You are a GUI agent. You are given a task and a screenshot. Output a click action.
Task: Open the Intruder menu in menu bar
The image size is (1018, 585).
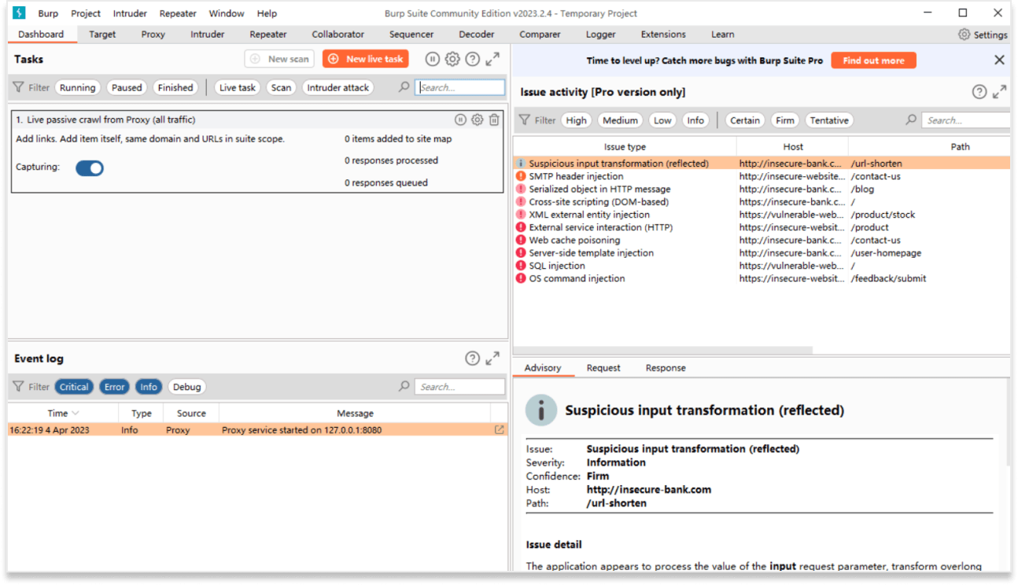(x=130, y=13)
